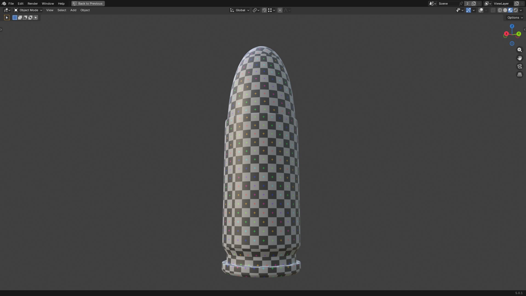Screen dimensions: 526x296
Task: Open the editor type dropdown
Action: point(7,10)
